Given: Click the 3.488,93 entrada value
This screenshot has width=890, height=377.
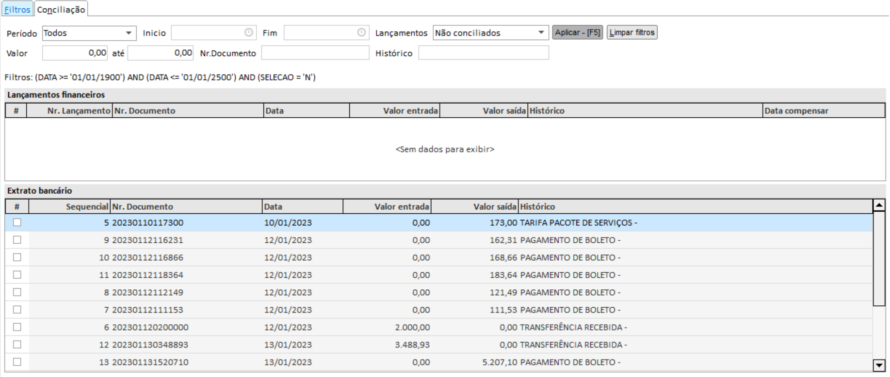Looking at the screenshot, I should click(x=412, y=345).
